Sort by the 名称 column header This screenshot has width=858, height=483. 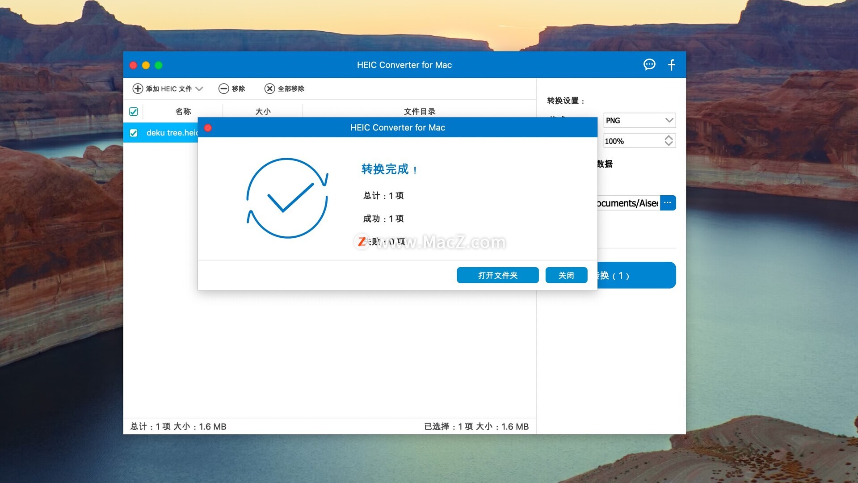tap(183, 111)
